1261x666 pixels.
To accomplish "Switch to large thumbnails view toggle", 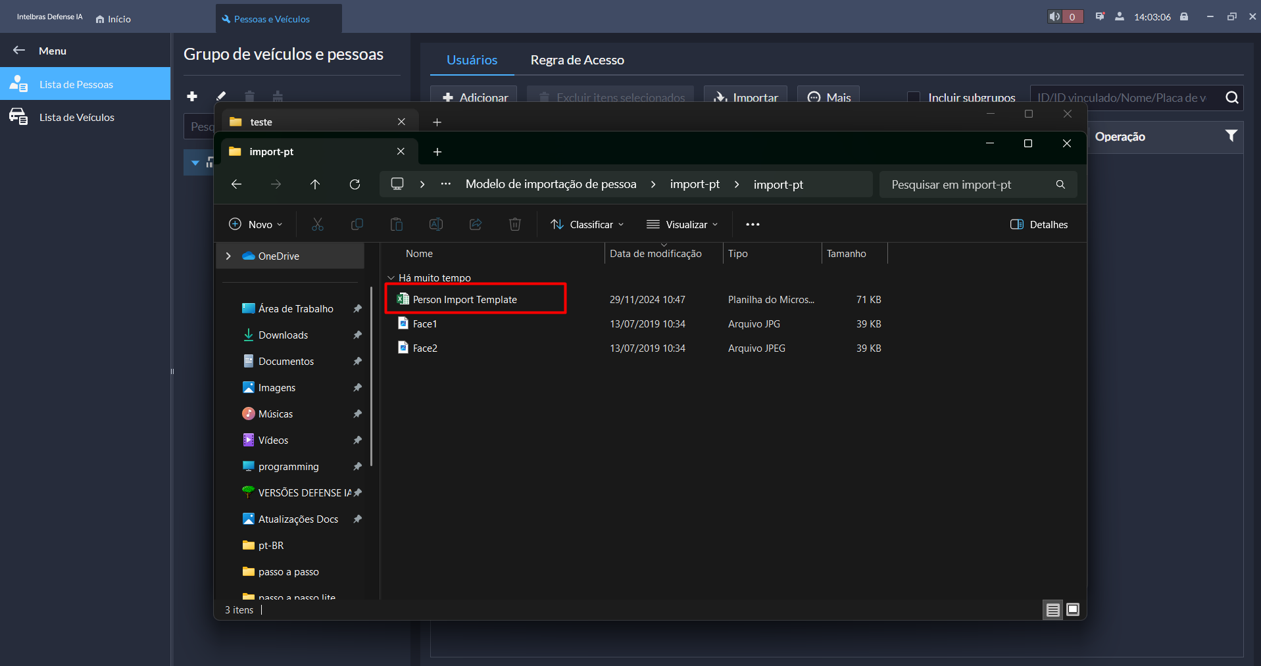I will pos(1073,609).
